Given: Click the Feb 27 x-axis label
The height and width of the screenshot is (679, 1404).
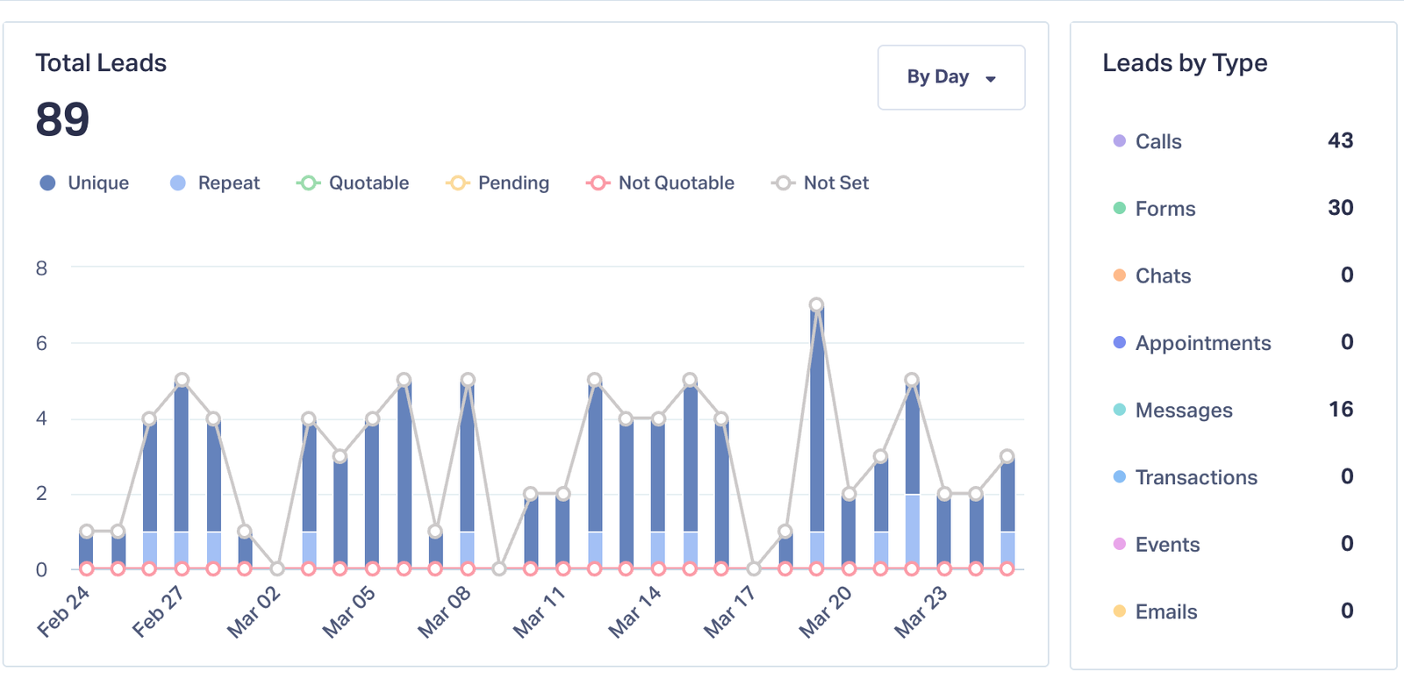Looking at the screenshot, I should [x=158, y=611].
